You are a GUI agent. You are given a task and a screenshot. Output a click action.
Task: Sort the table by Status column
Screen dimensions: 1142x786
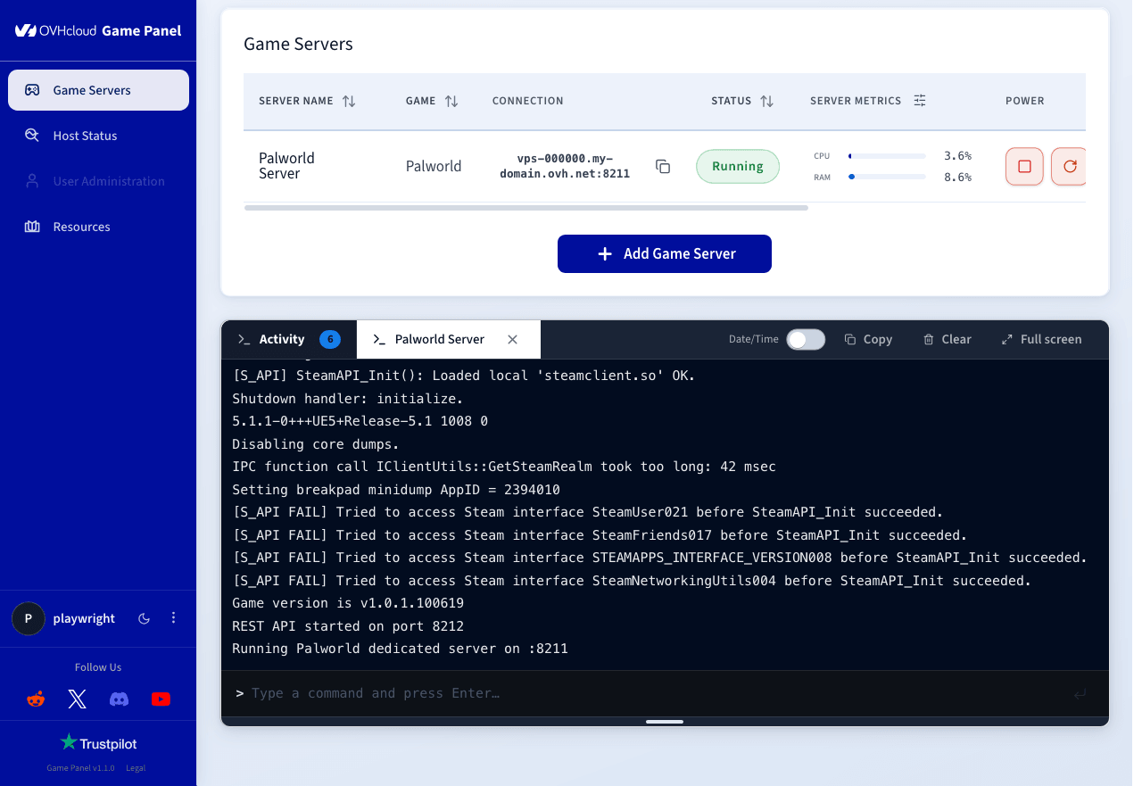[x=766, y=101]
